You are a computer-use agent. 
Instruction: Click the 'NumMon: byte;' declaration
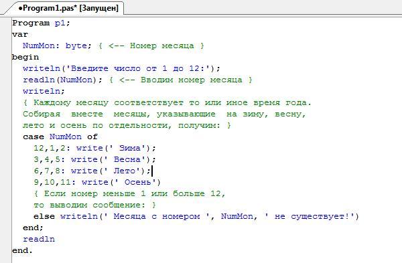[x=57, y=46]
